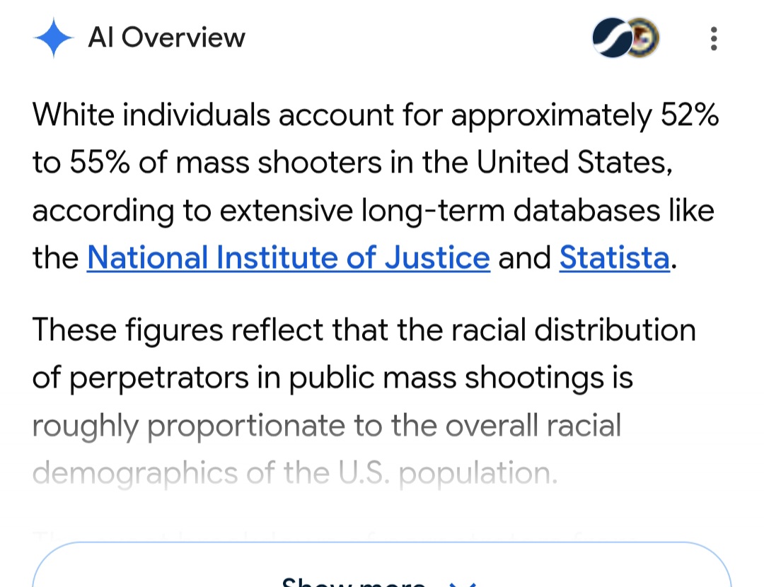764x587 pixels.
Task: Click the 'racial distribution' phrase
Action: coord(574,330)
